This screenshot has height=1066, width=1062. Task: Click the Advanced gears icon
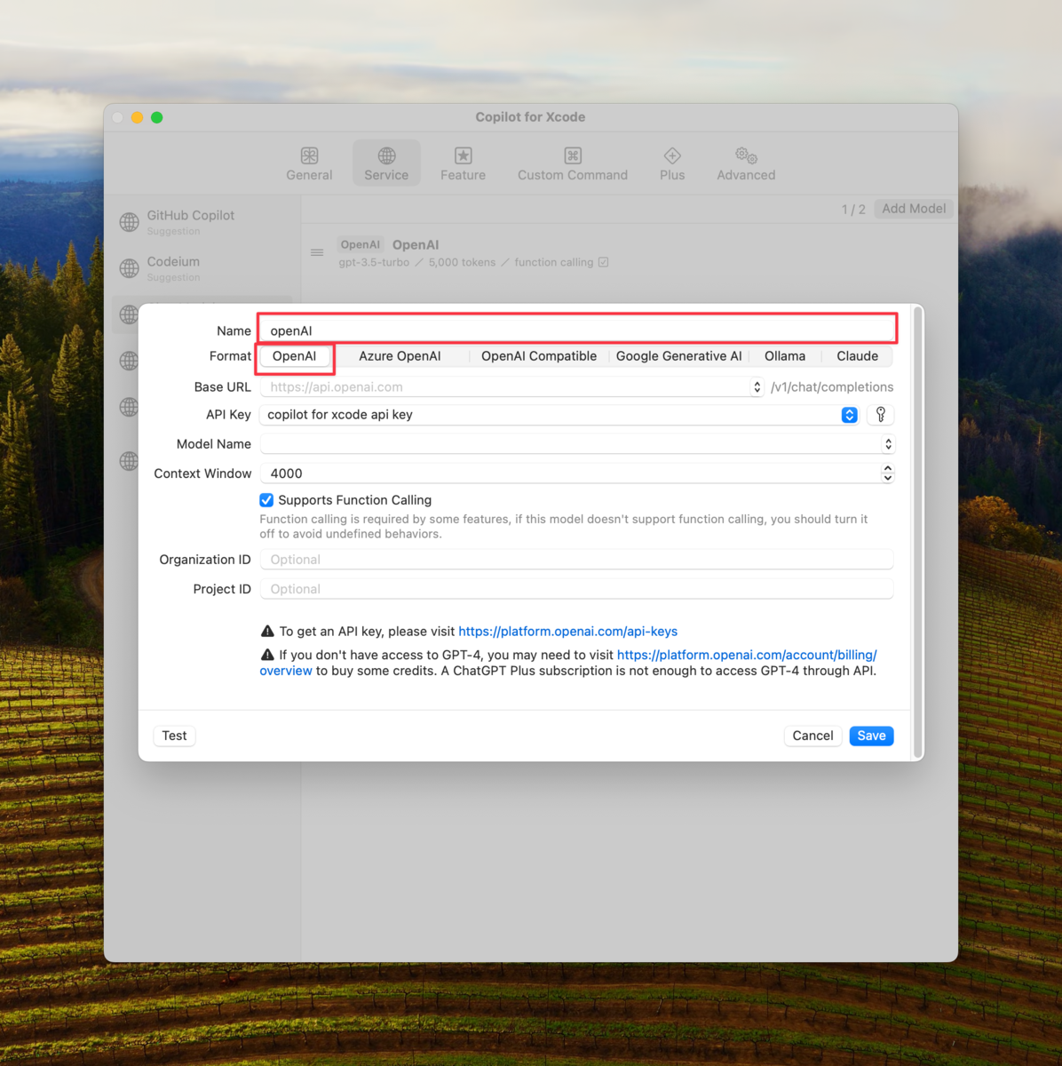(746, 155)
